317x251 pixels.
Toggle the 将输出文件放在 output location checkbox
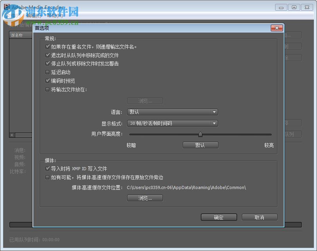pyautogui.click(x=47, y=89)
